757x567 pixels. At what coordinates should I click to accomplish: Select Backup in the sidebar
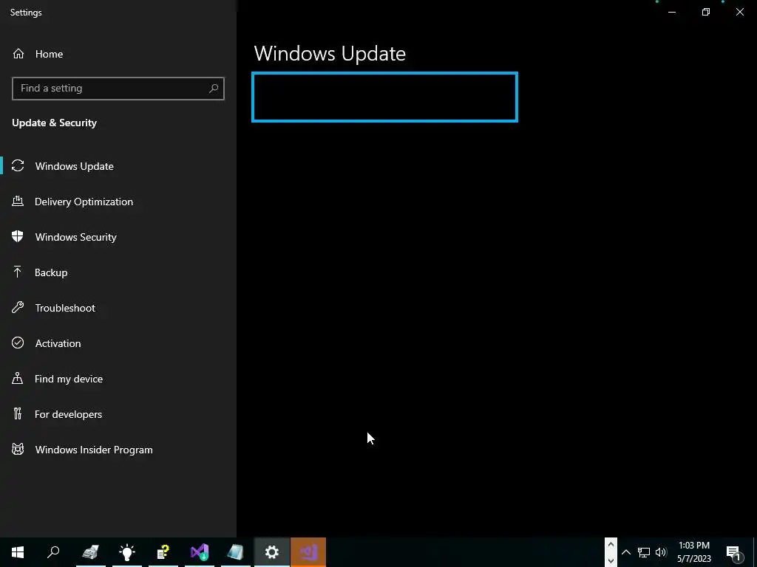[118, 272]
